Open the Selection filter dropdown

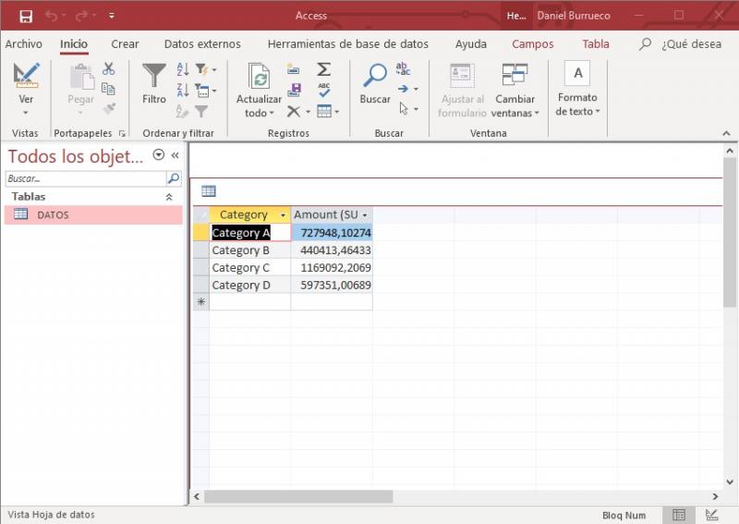[206, 69]
